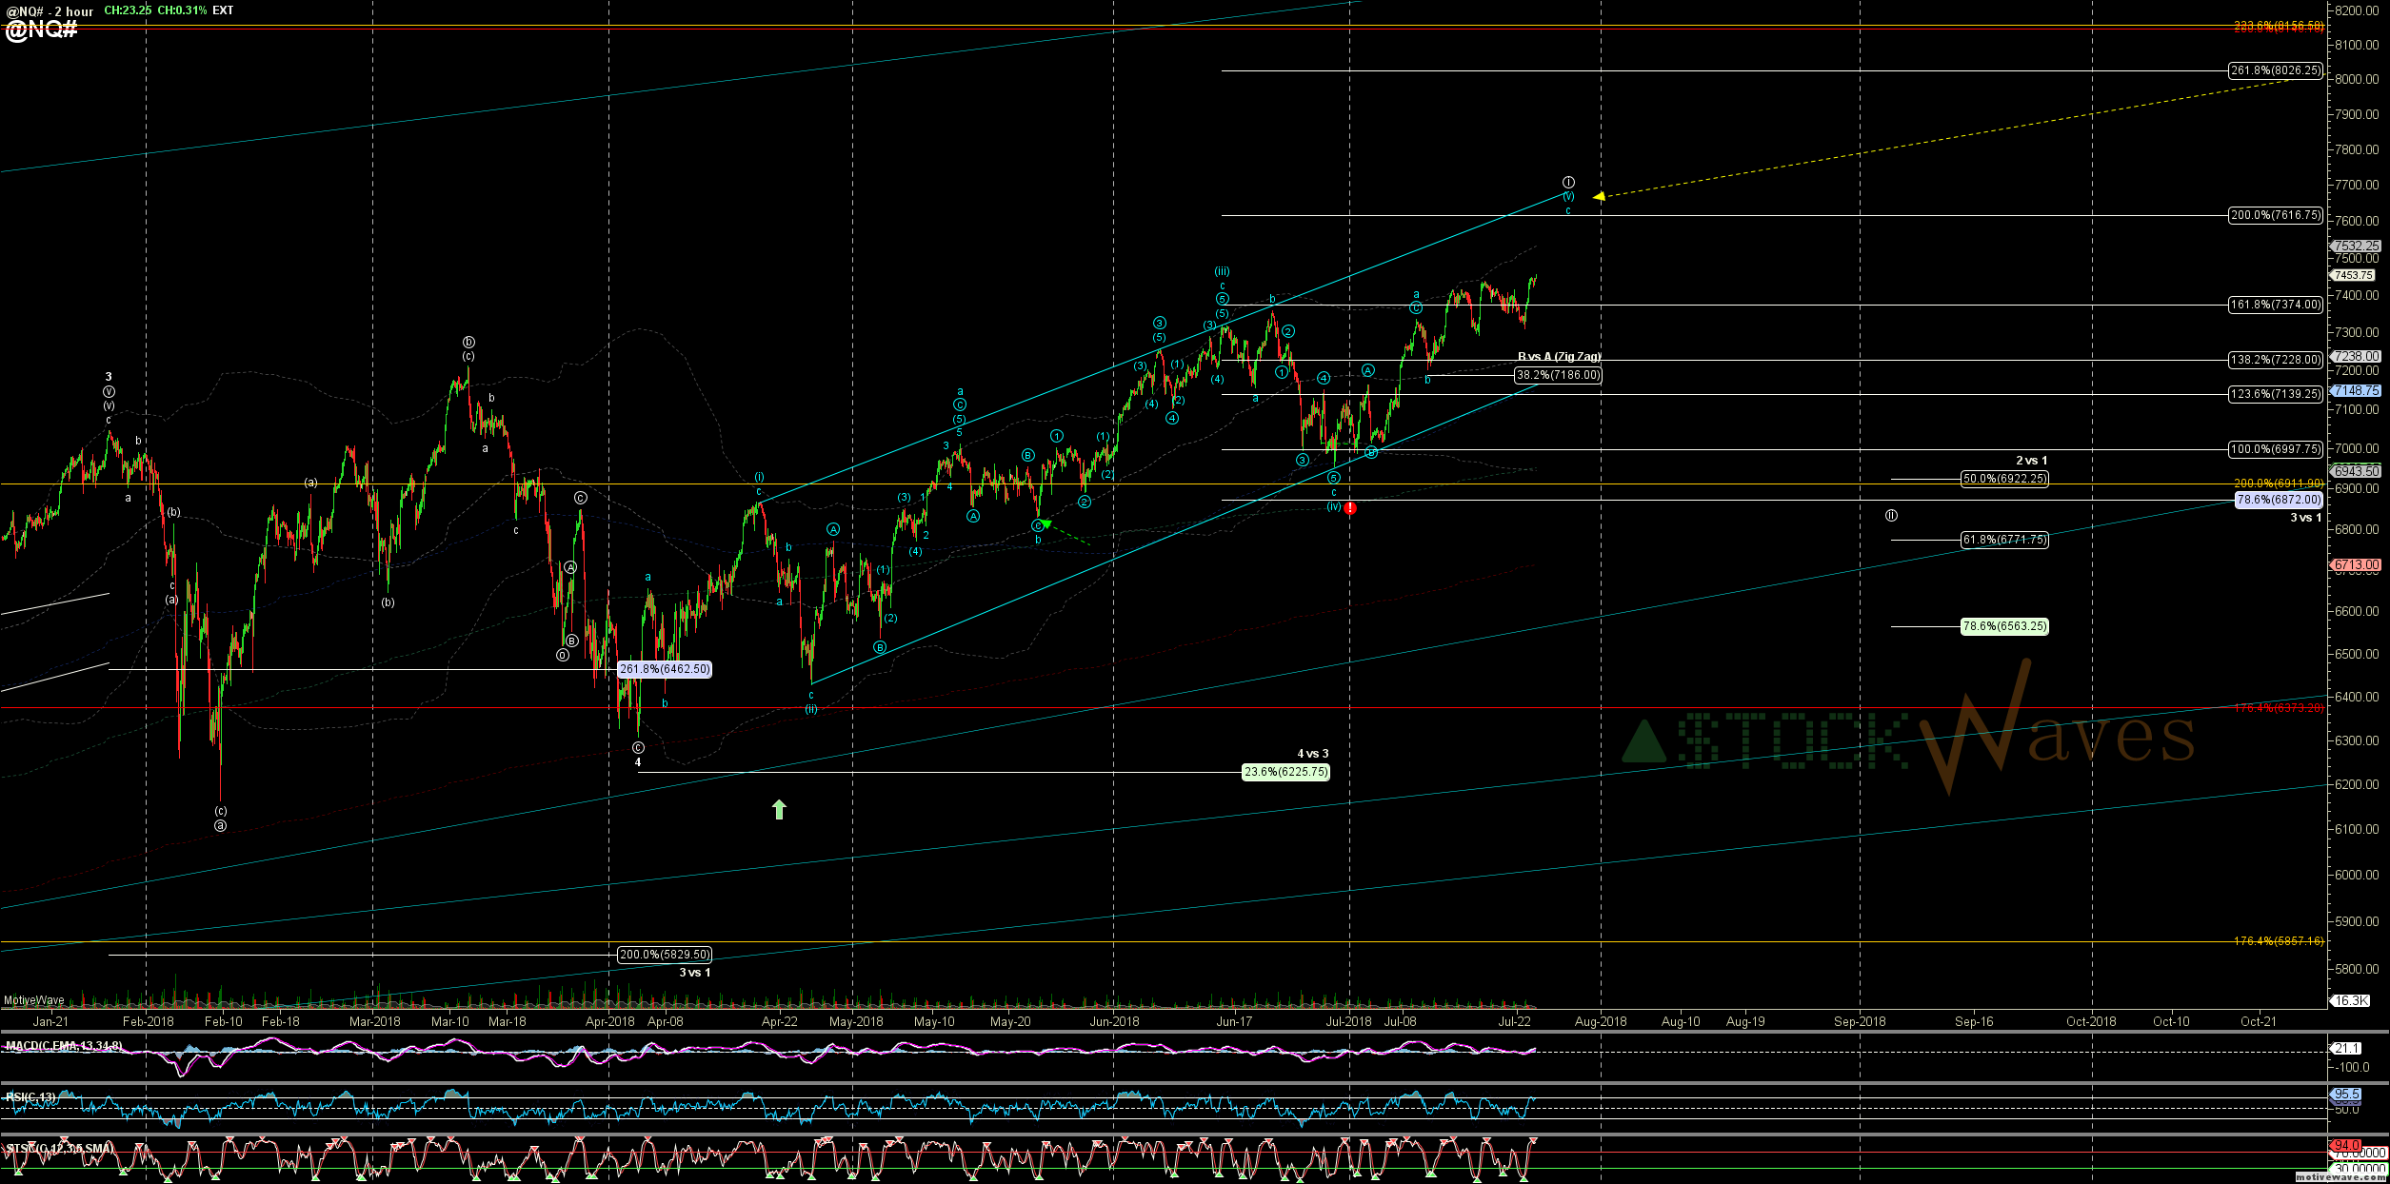Open the MACD(C,EMA,13,34,8) indicator label

pyautogui.click(x=64, y=1046)
